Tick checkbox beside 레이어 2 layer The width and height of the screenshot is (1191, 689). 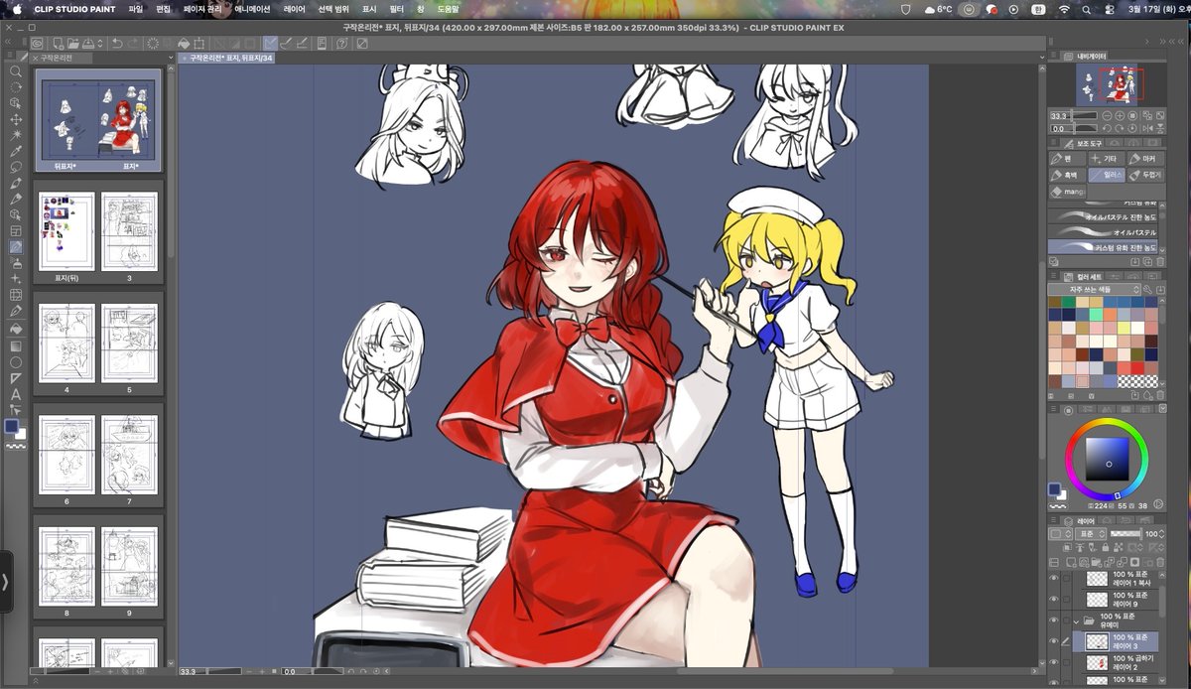pyautogui.click(x=1067, y=662)
